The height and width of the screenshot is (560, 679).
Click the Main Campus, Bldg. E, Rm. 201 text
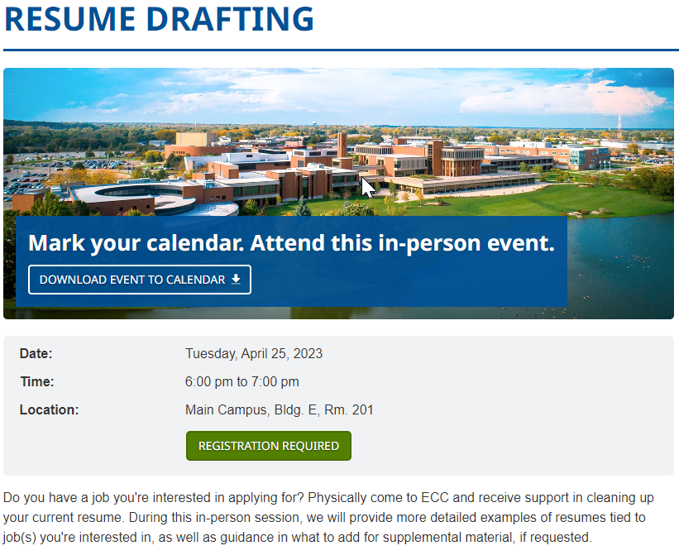pyautogui.click(x=280, y=409)
